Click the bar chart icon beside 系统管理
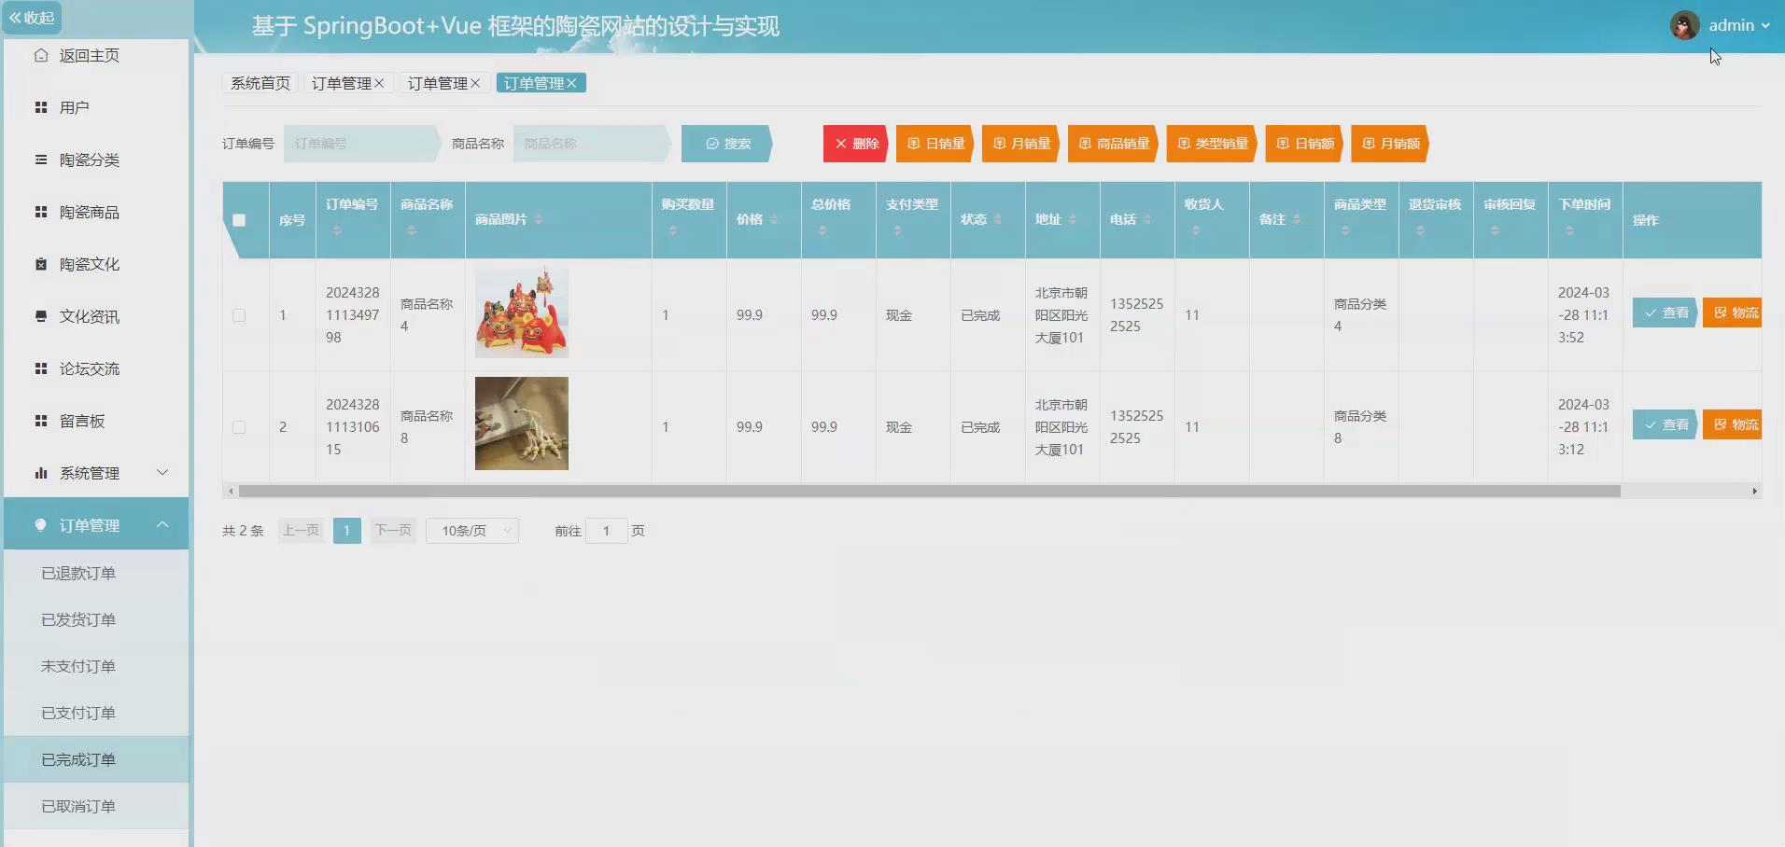 tap(41, 473)
